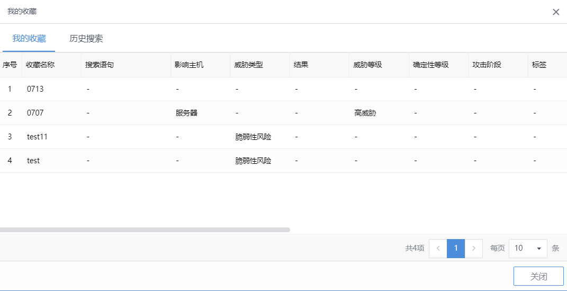Switch to the 历史搜索 tab
Screen dimensions: 567x291
86,39
